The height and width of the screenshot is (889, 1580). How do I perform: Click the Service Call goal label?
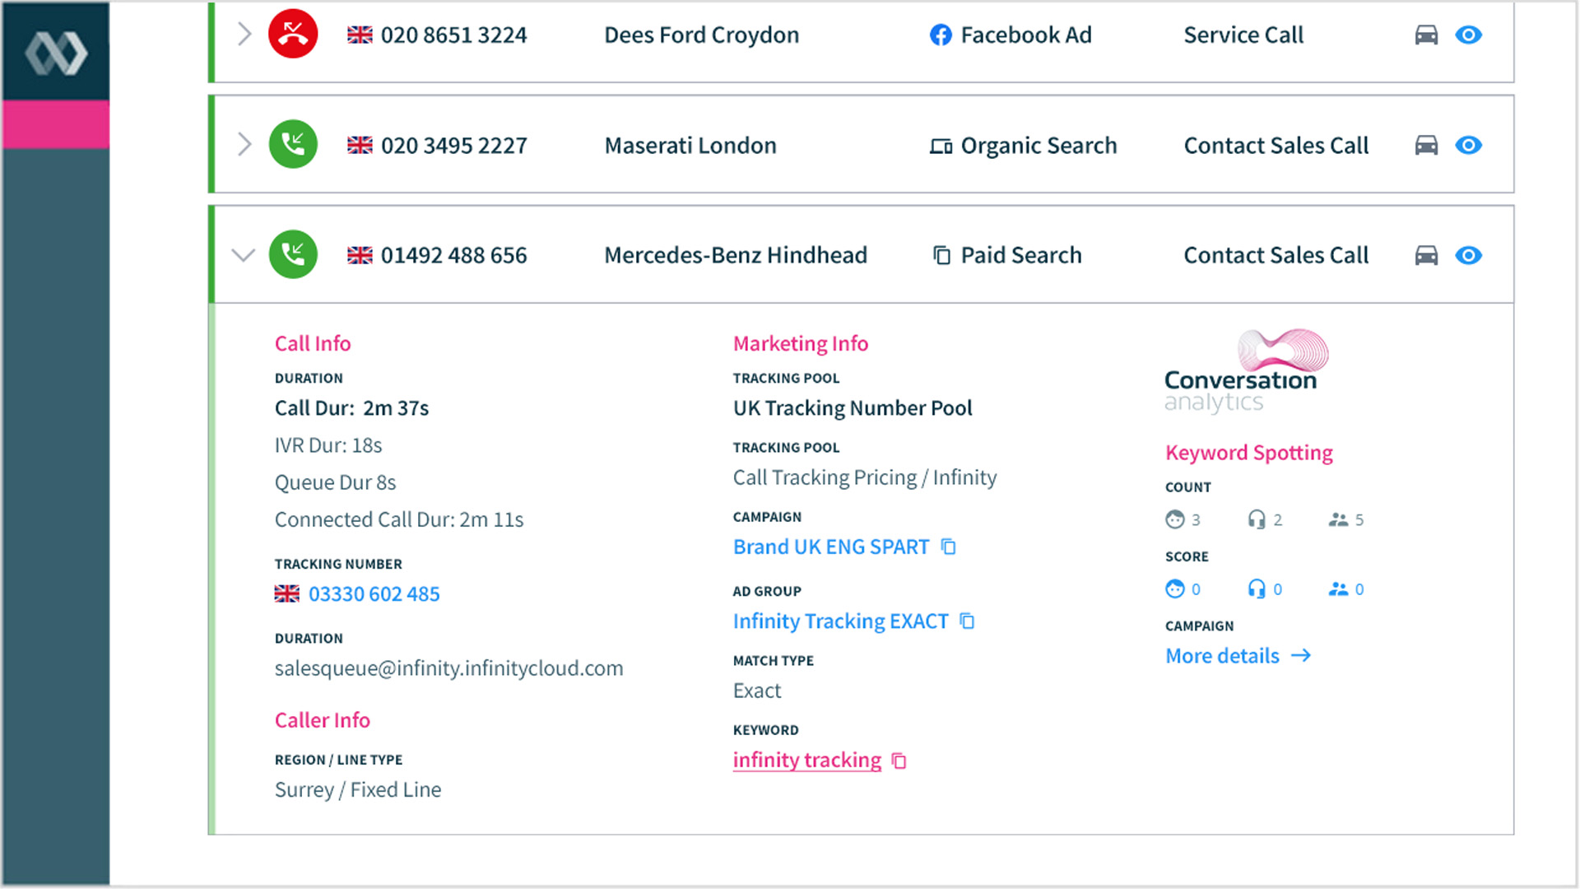point(1243,35)
